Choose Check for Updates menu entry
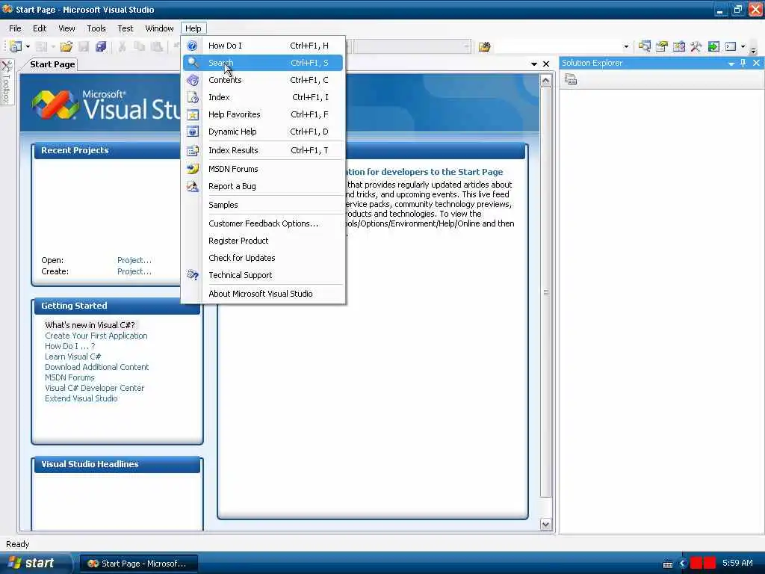 (263, 258)
